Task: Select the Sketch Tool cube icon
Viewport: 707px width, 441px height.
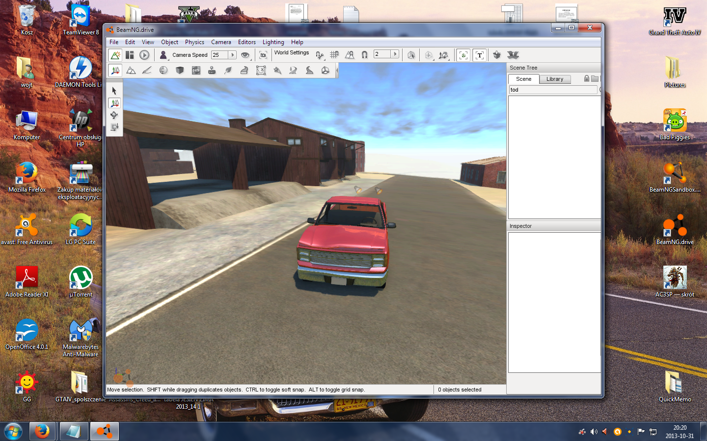Action: tap(180, 71)
